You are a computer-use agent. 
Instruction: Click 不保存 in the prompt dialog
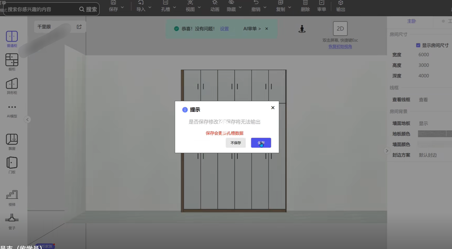(x=236, y=143)
